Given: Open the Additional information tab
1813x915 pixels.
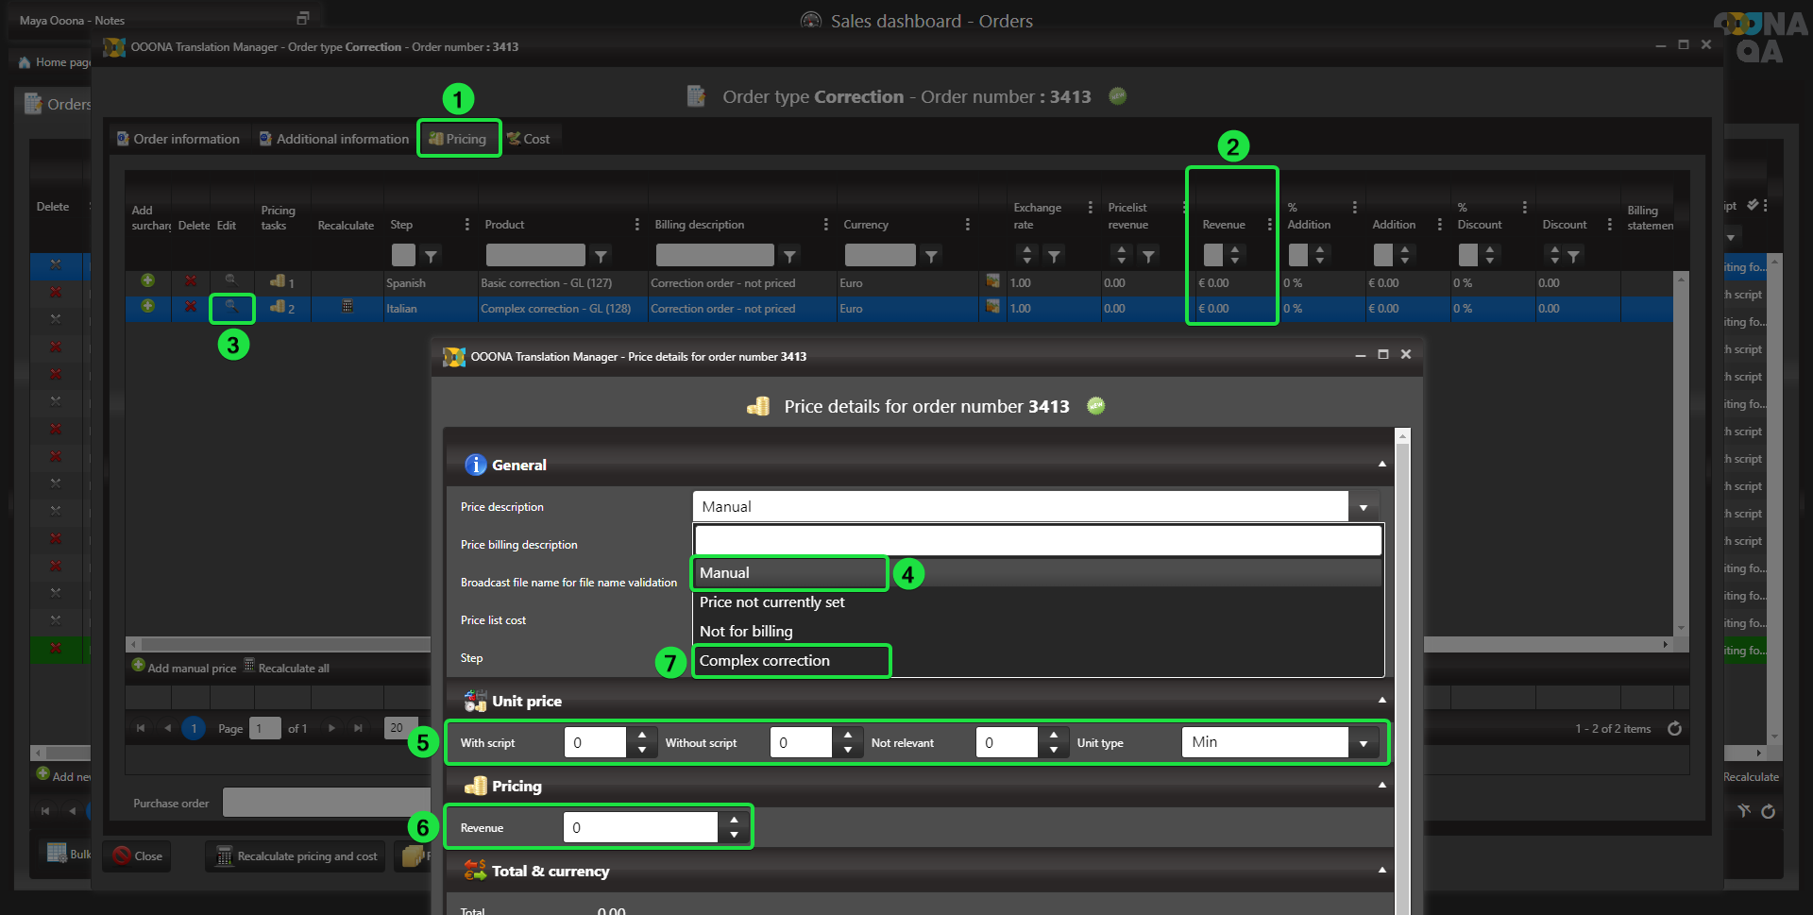Looking at the screenshot, I should (x=333, y=139).
